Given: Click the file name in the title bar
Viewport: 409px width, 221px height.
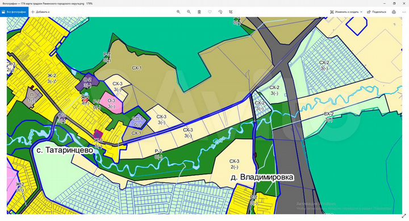Looking at the screenshot, I should pyautogui.click(x=48, y=3).
